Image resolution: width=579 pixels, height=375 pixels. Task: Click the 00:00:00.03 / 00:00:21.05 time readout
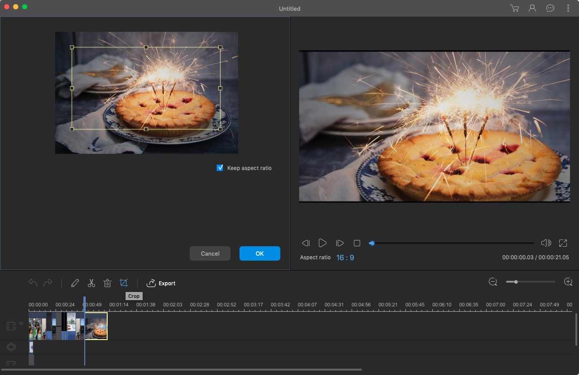(x=535, y=257)
